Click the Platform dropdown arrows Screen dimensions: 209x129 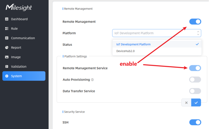tap(198, 33)
